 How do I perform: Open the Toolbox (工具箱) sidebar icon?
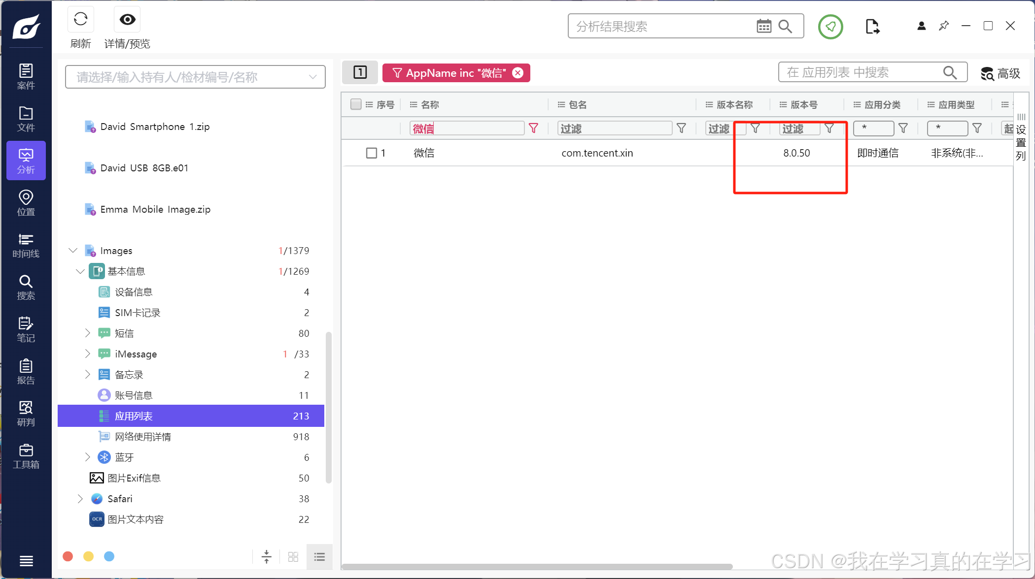(x=26, y=455)
